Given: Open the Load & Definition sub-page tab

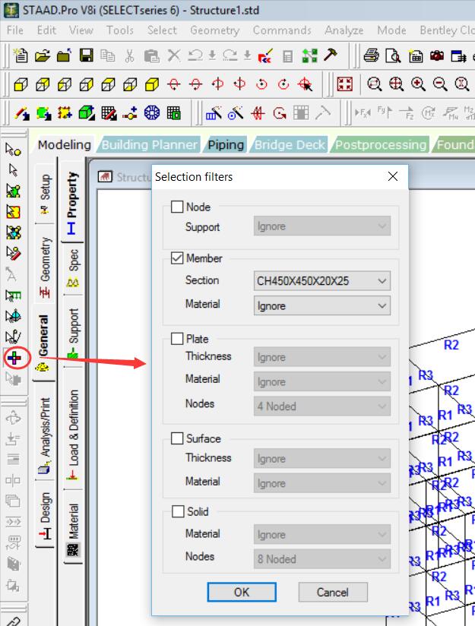Looking at the screenshot, I should click(74, 433).
